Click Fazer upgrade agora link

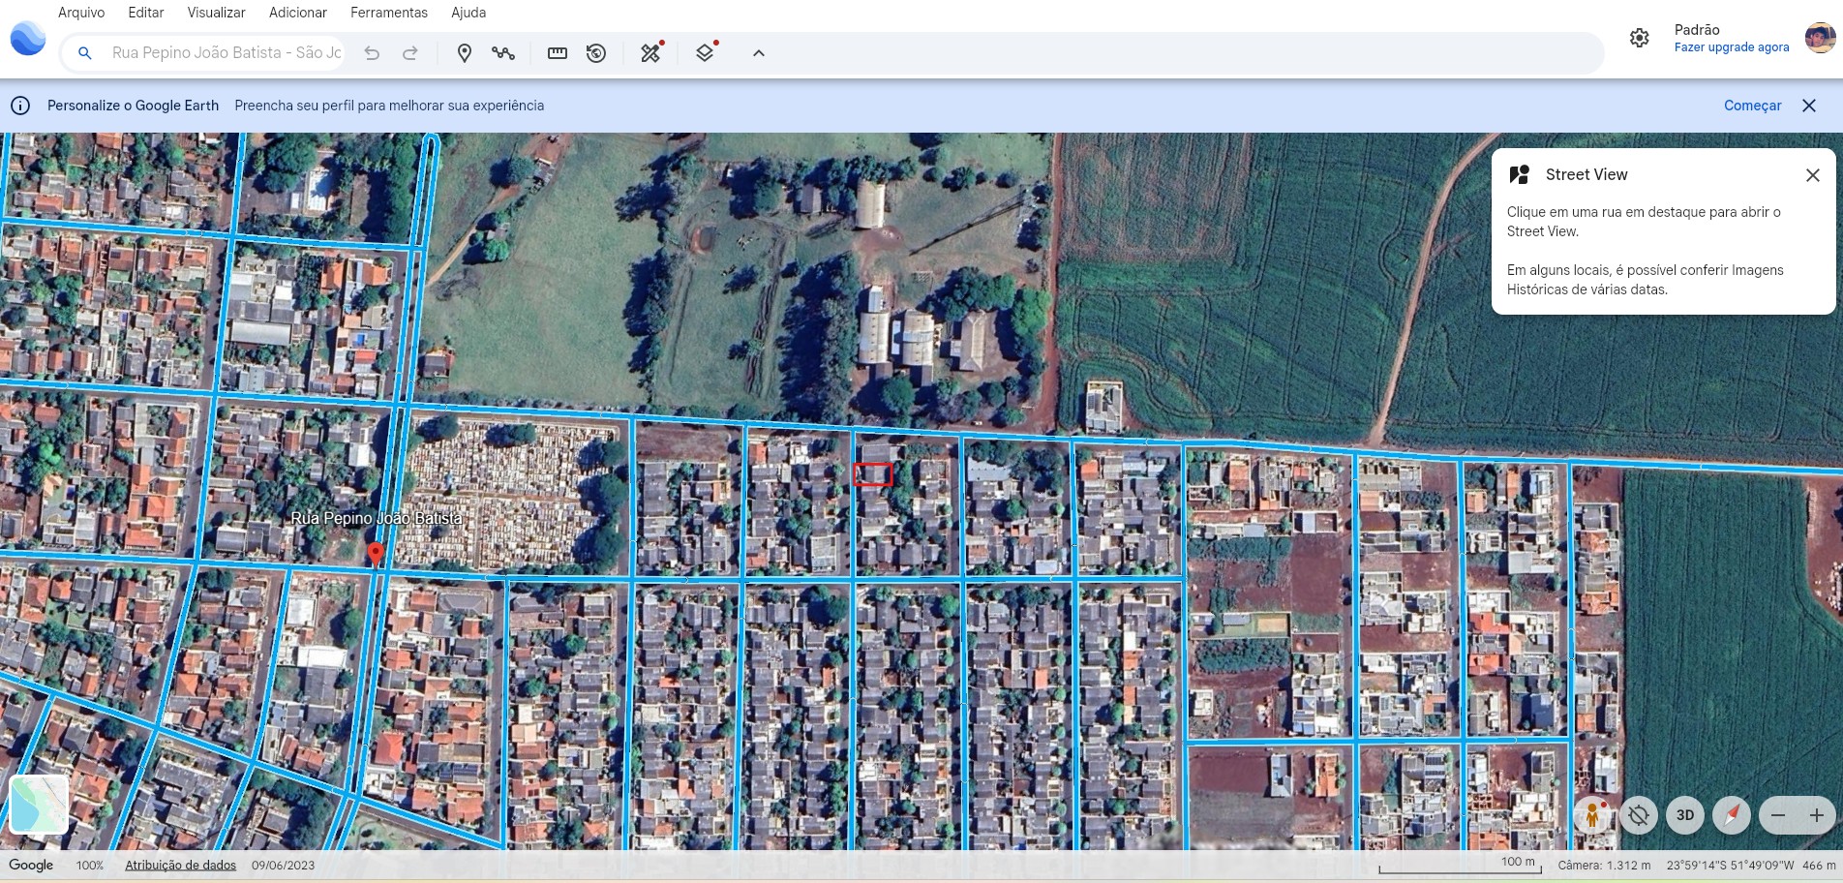click(1731, 47)
